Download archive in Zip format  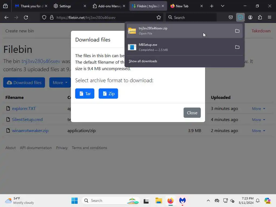click(x=108, y=94)
